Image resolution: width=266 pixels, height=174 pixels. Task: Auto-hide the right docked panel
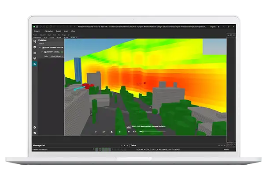(x=228, y=35)
